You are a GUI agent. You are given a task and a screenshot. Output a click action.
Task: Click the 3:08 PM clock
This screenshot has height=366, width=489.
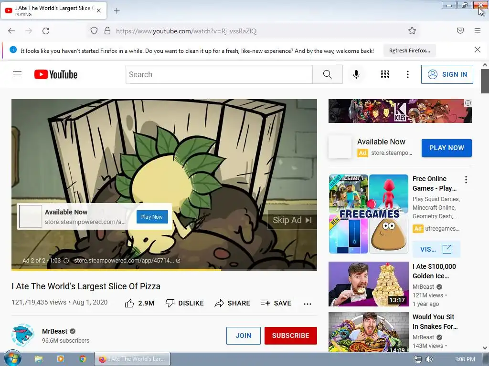pyautogui.click(x=465, y=359)
